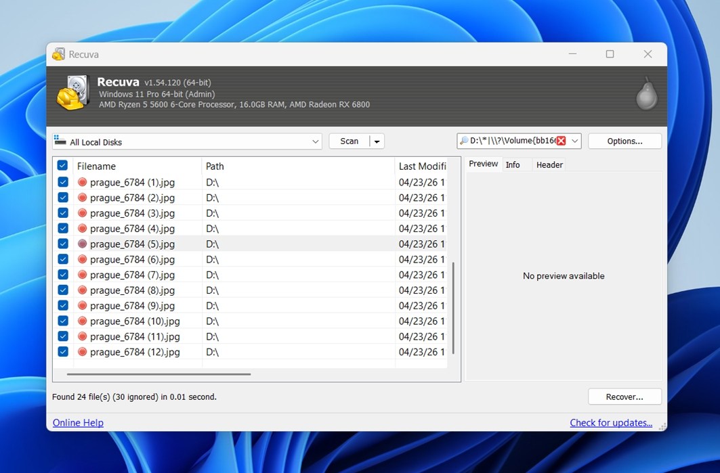This screenshot has width=720, height=473.
Task: Click the red status dot for prague_6784 (6).jpg
Action: click(x=82, y=259)
